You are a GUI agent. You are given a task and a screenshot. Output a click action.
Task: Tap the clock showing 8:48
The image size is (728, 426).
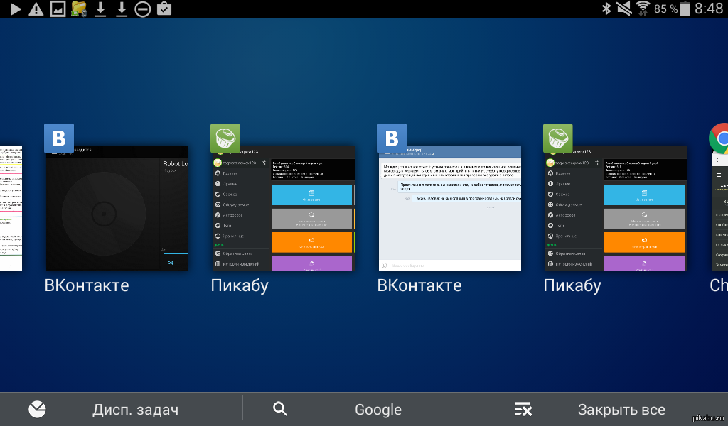(x=709, y=9)
